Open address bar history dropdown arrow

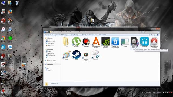[141, 32]
